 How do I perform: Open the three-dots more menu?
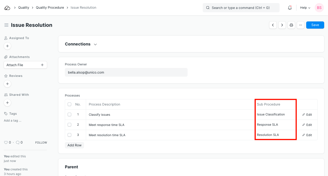300,25
